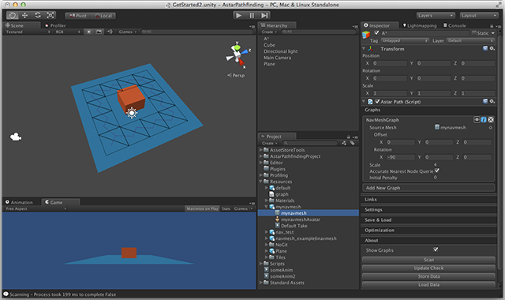Click the NavMeshGraph info icon

click(484, 119)
